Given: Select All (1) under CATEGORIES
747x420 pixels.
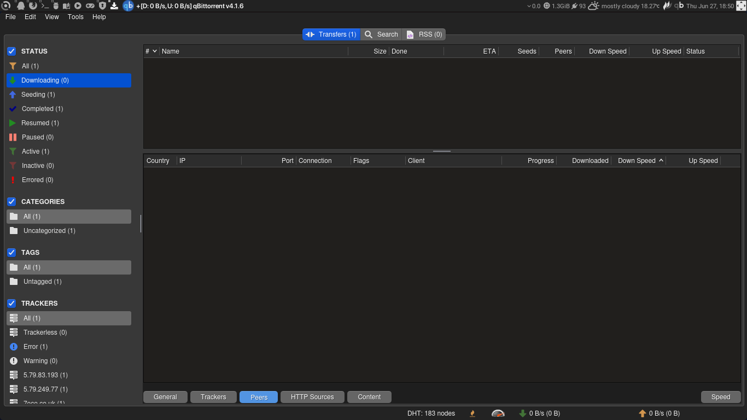Looking at the screenshot, I should point(69,217).
